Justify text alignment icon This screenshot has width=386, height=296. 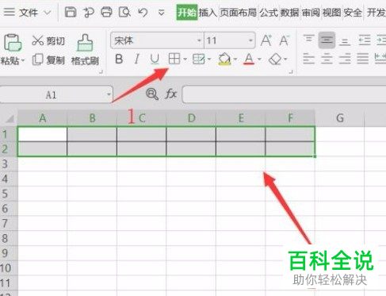tap(363, 59)
